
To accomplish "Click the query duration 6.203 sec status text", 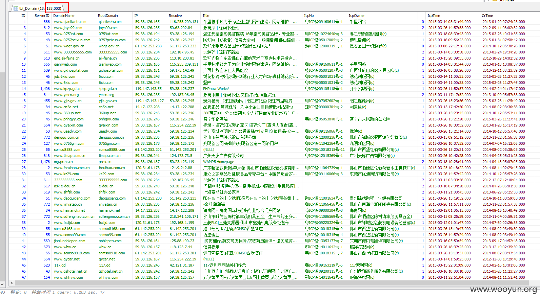I will click(68, 292).
